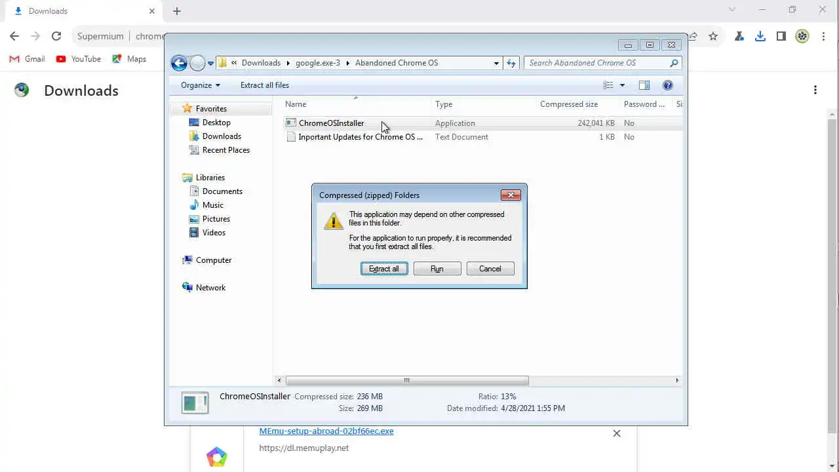Toggle the browser side panel icon

tap(781, 36)
